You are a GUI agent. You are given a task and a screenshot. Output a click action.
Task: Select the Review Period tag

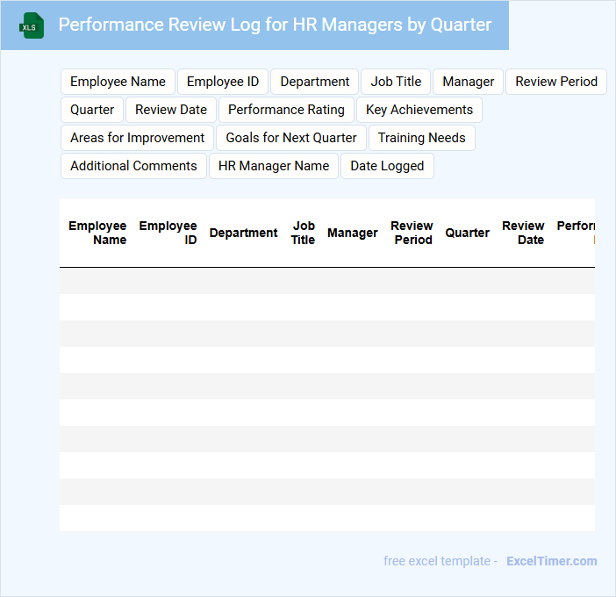point(555,82)
